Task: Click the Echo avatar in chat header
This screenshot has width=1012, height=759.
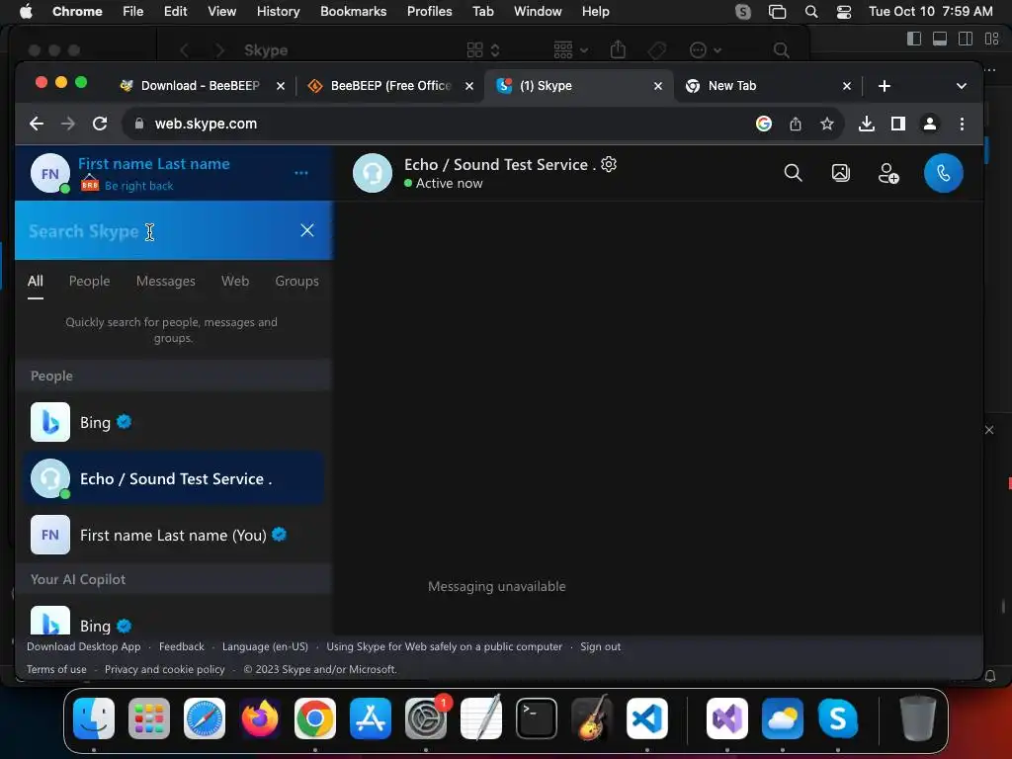Action: pyautogui.click(x=373, y=173)
